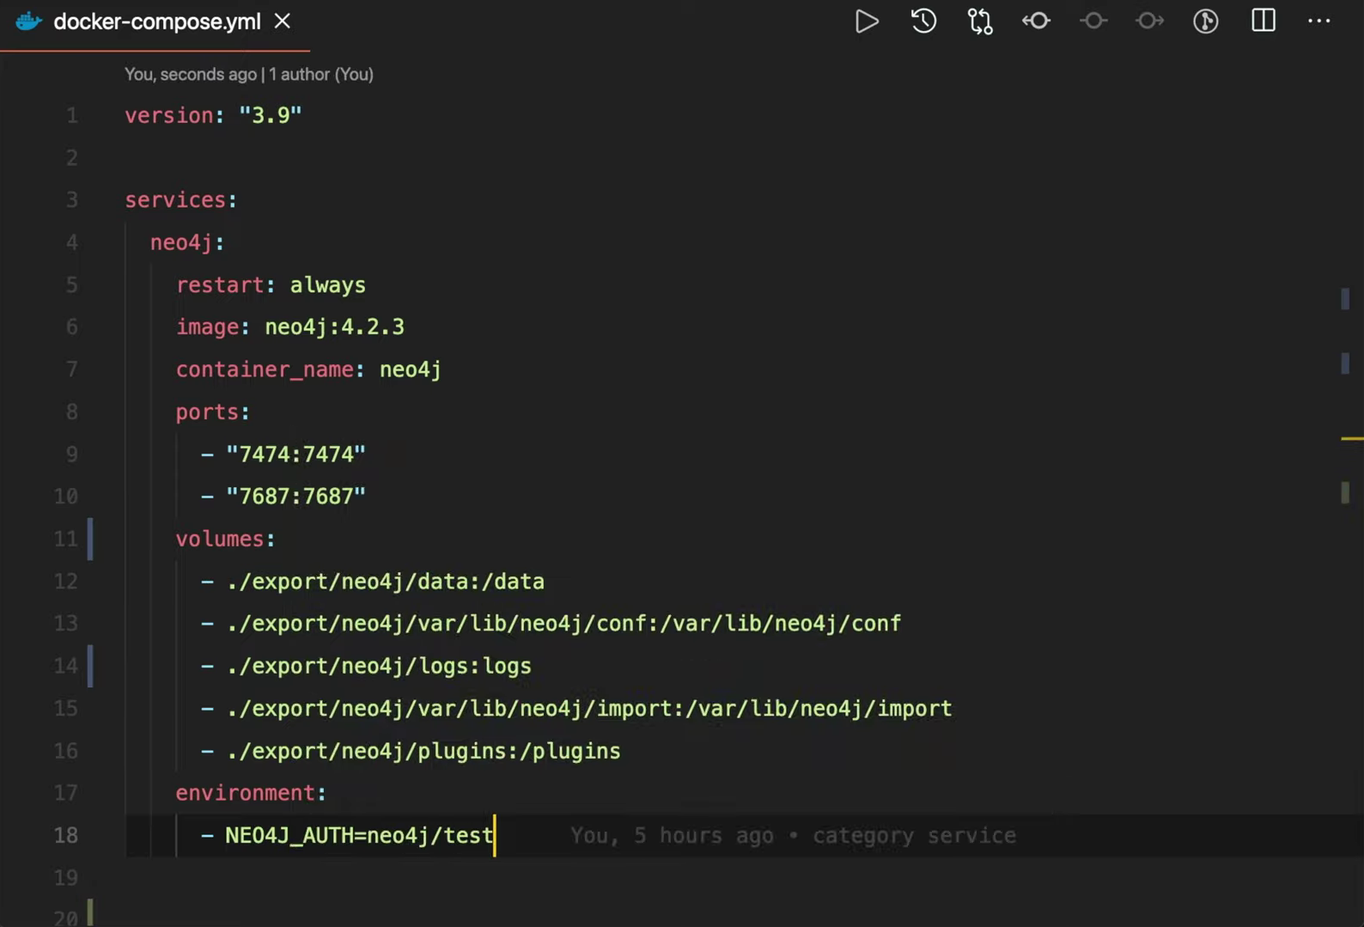The width and height of the screenshot is (1364, 927).
Task: Click Docker whale icon on file tab
Action: point(28,21)
